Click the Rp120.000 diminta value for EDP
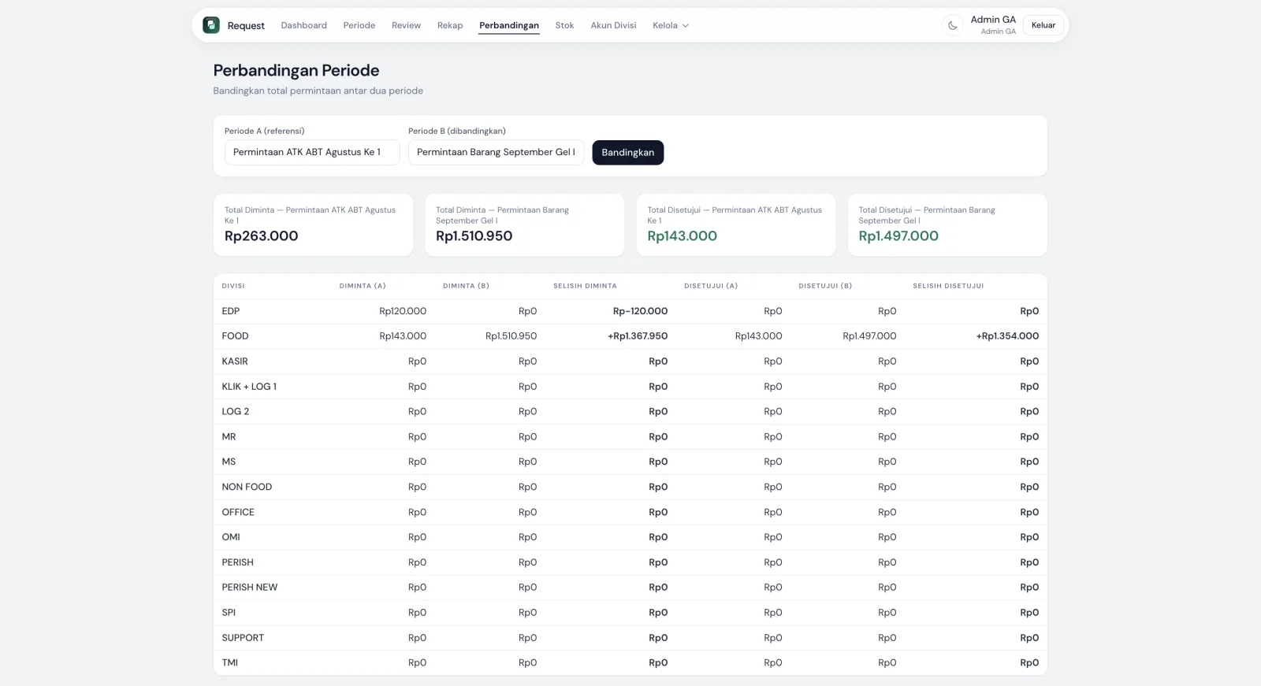Image resolution: width=1261 pixels, height=686 pixels. click(403, 311)
